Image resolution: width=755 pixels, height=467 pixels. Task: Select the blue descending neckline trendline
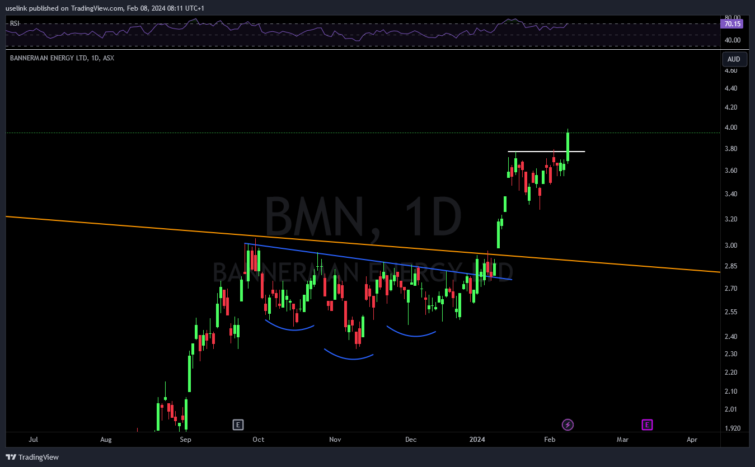click(x=378, y=261)
